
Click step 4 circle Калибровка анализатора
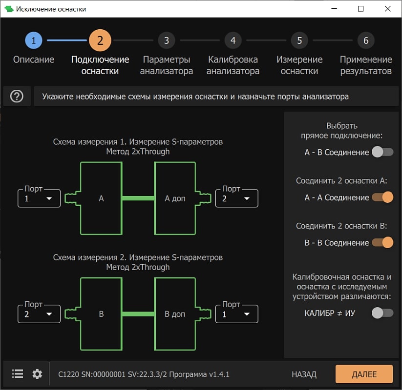[x=233, y=40]
